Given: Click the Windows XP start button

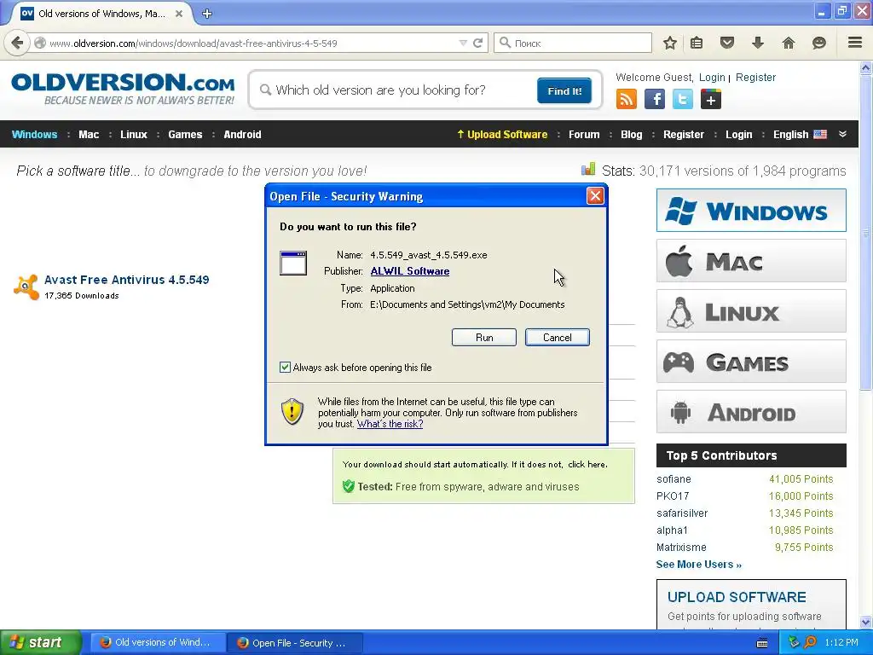Looking at the screenshot, I should point(40,642).
